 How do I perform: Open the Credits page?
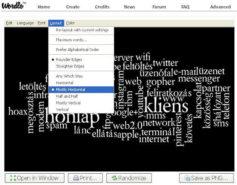click(x=102, y=7)
